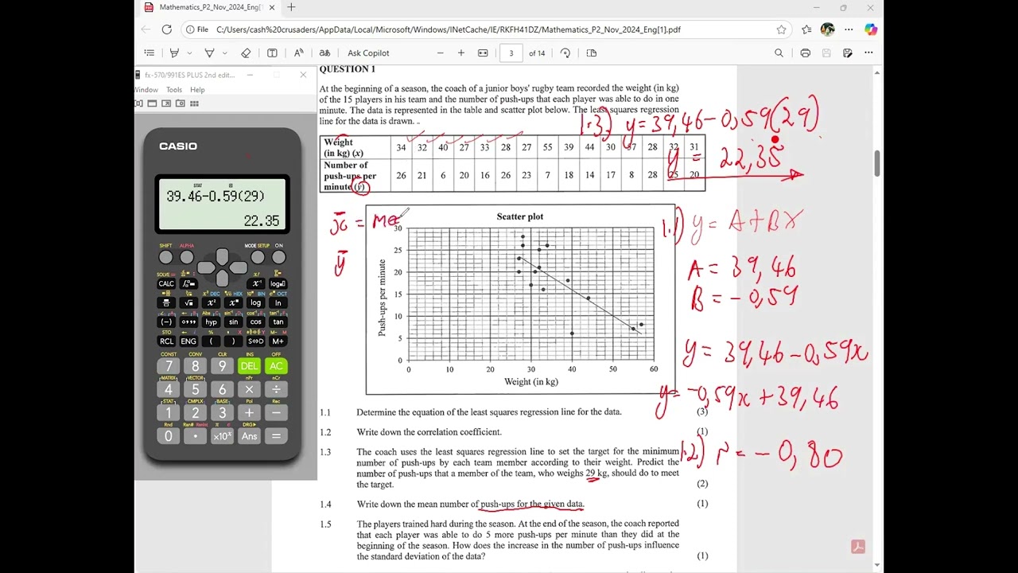Toggle the ALPHA key on the calculator

pos(187,258)
